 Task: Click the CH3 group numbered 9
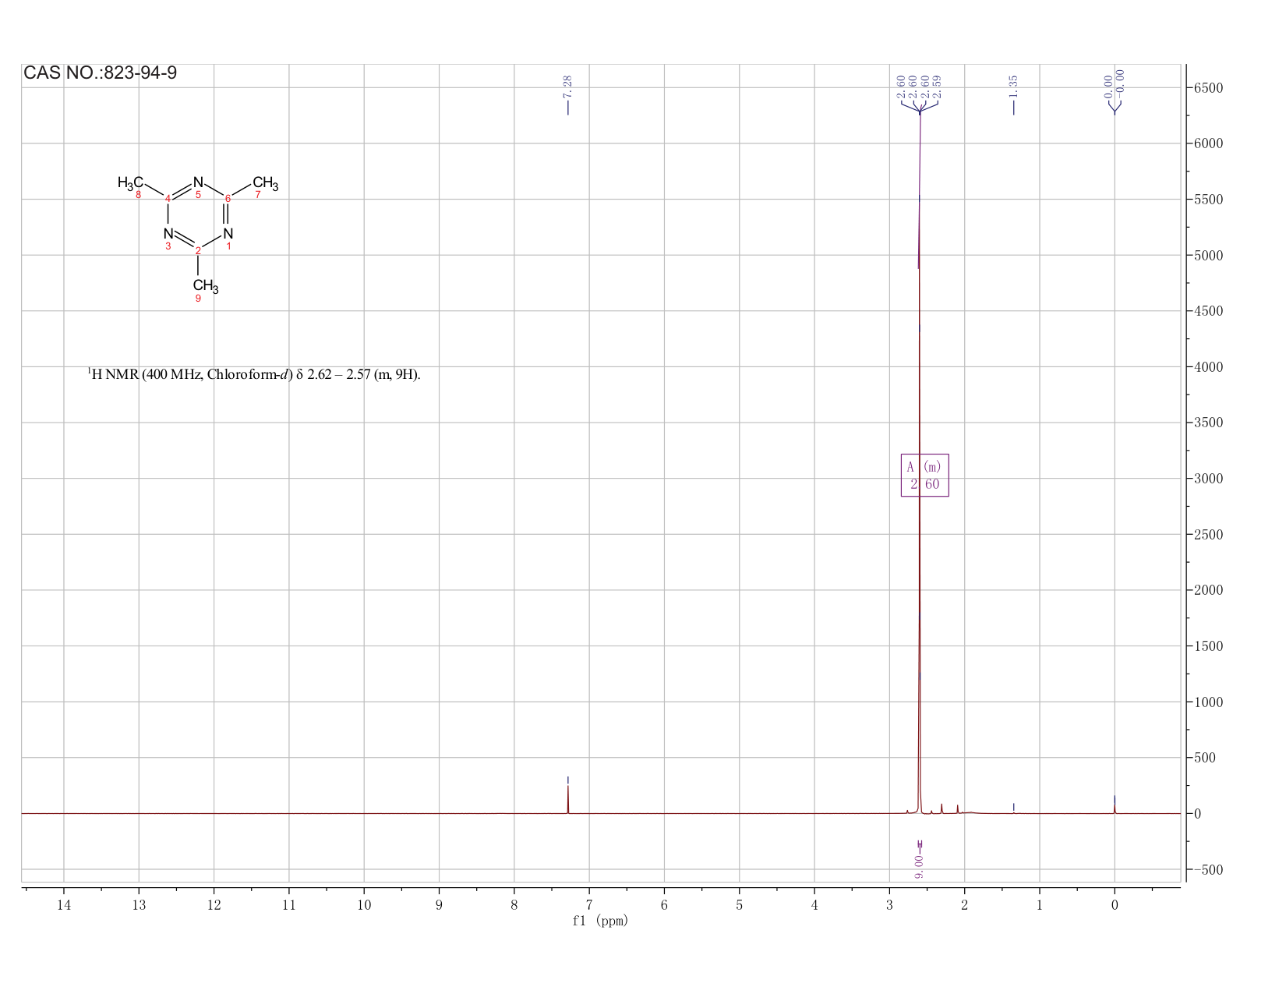[x=205, y=286]
